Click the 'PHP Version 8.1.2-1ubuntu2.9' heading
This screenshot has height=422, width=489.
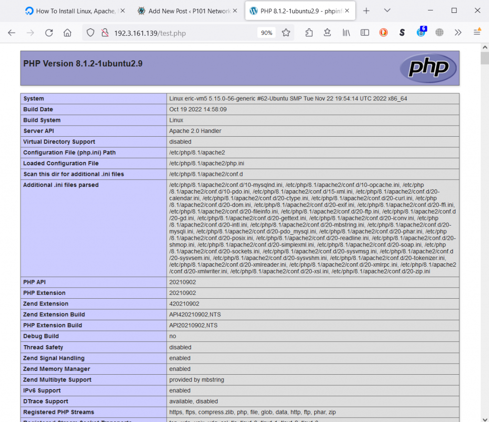pyautogui.click(x=83, y=64)
